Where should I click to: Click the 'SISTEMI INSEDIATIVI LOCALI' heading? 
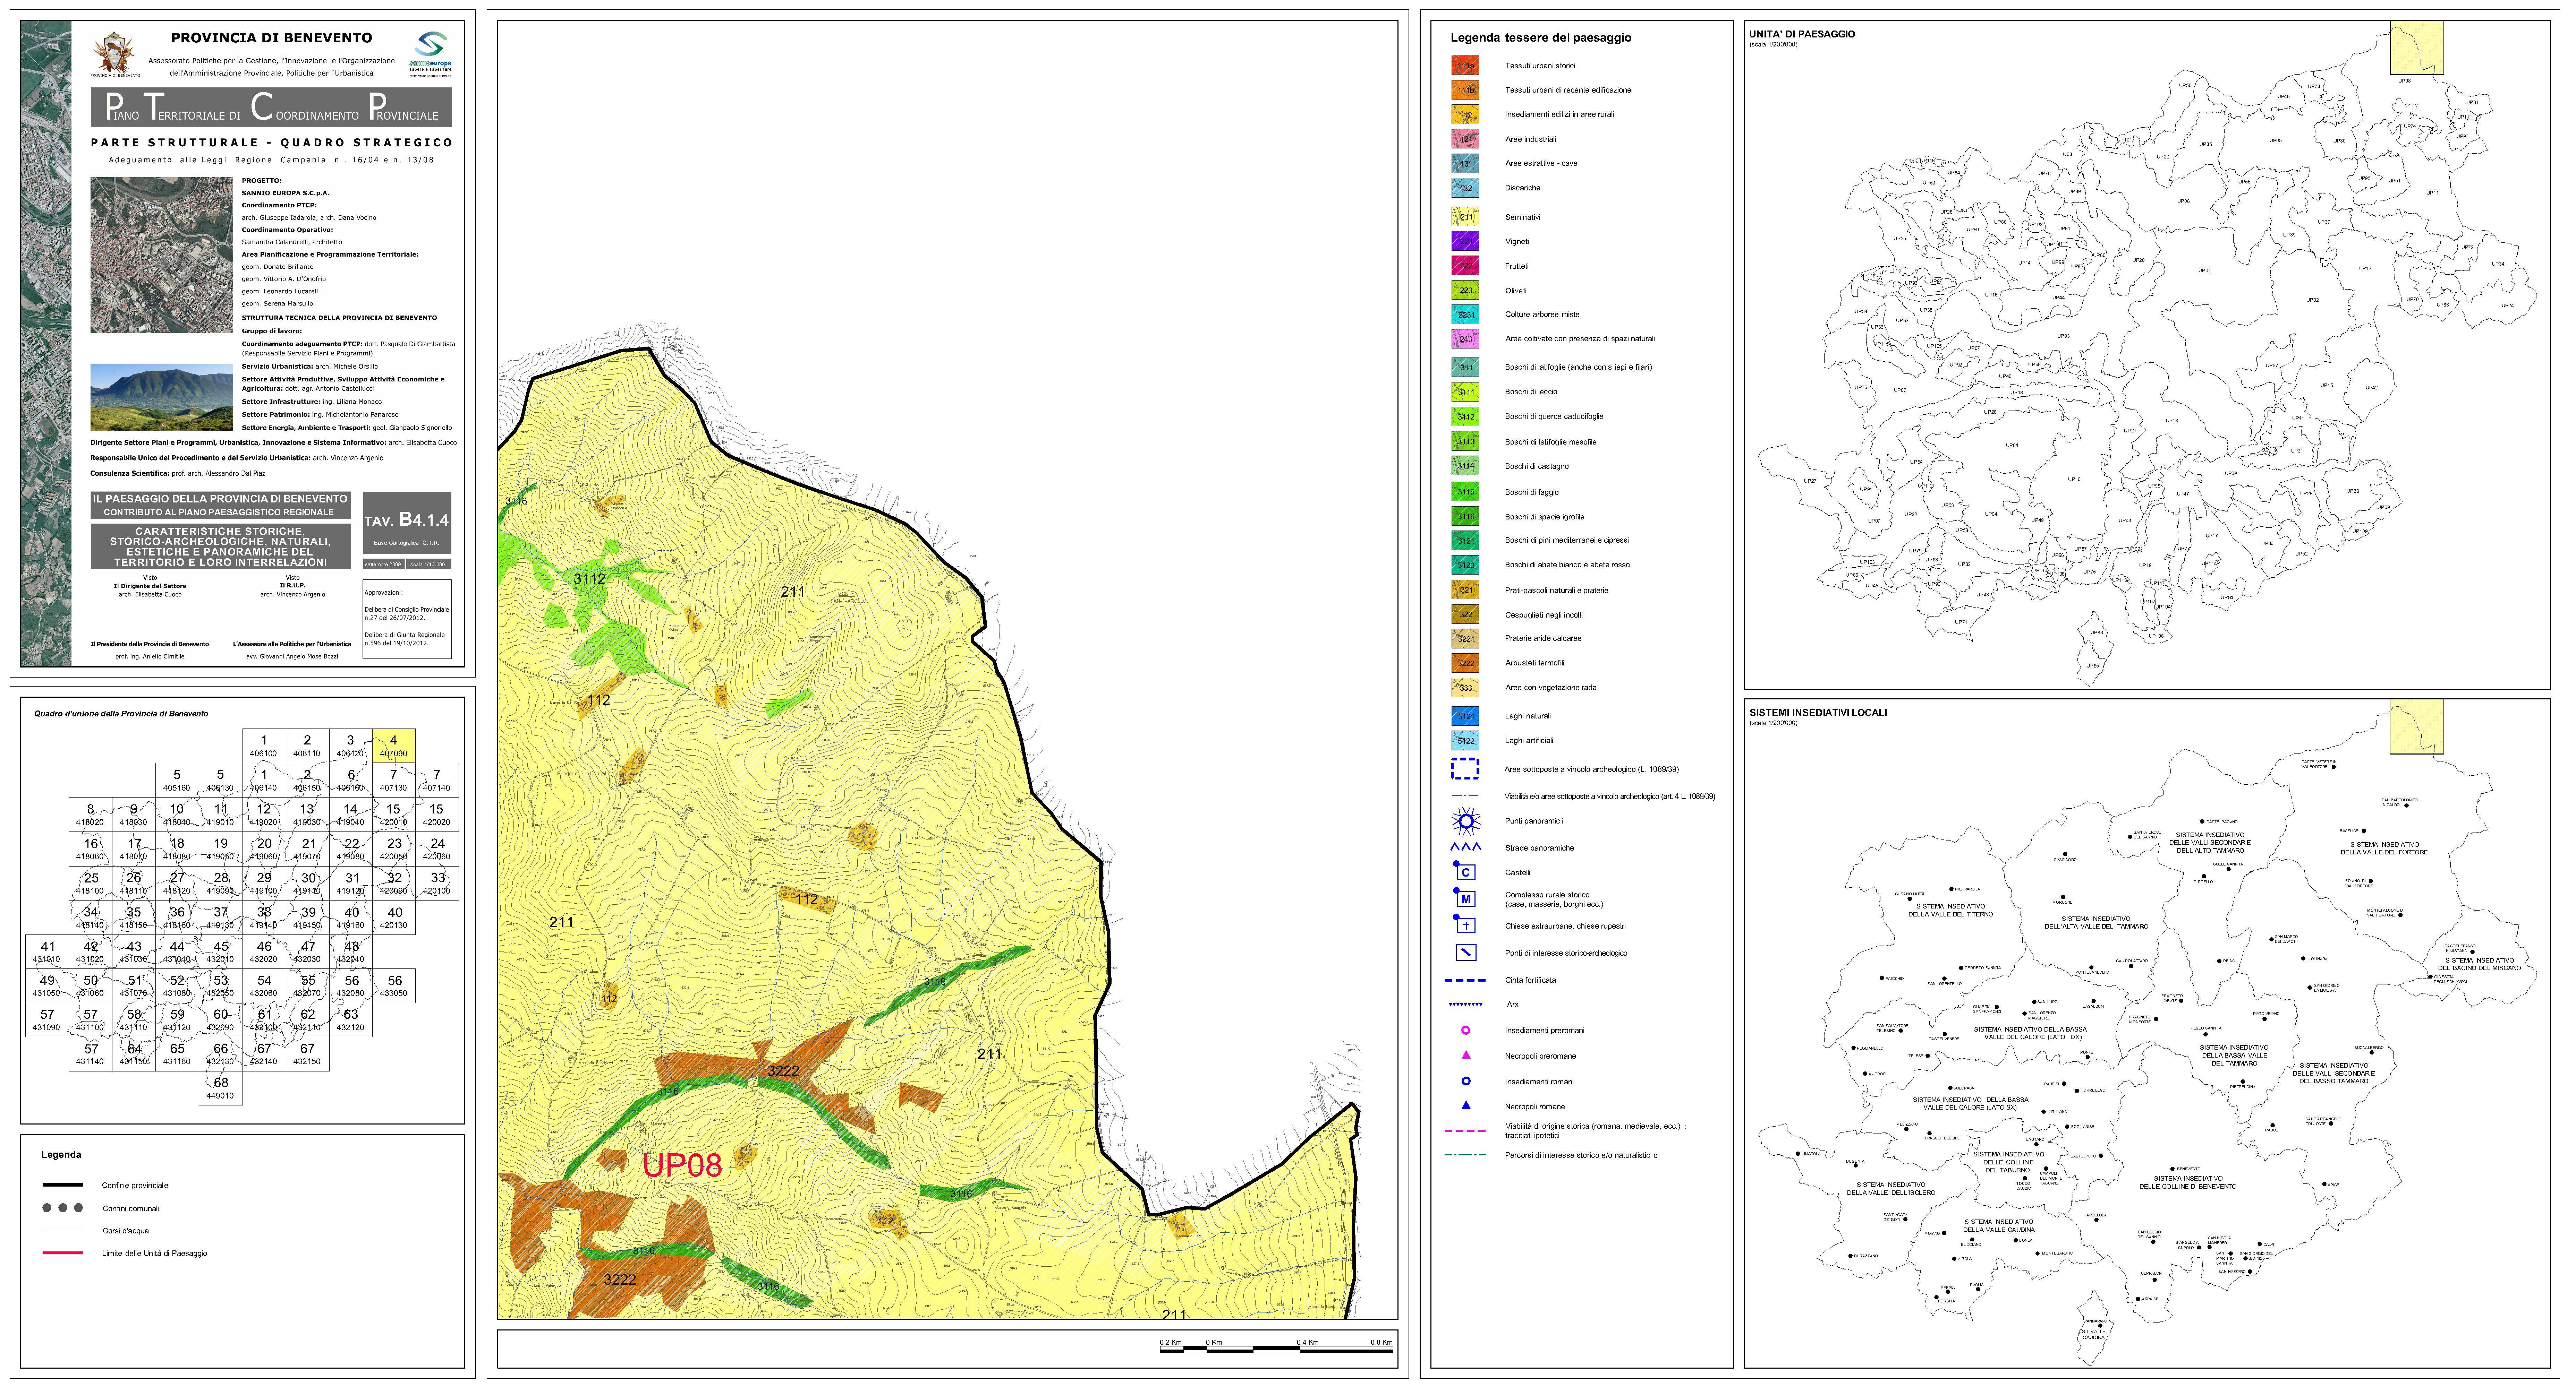click(1818, 713)
